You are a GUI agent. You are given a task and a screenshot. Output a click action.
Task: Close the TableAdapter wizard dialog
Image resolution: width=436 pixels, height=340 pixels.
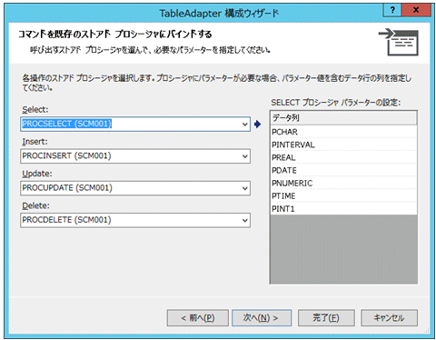416,10
